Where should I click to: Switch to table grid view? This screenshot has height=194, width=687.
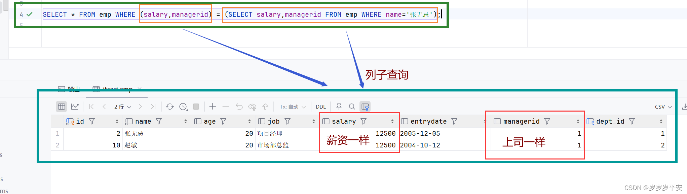click(x=61, y=107)
